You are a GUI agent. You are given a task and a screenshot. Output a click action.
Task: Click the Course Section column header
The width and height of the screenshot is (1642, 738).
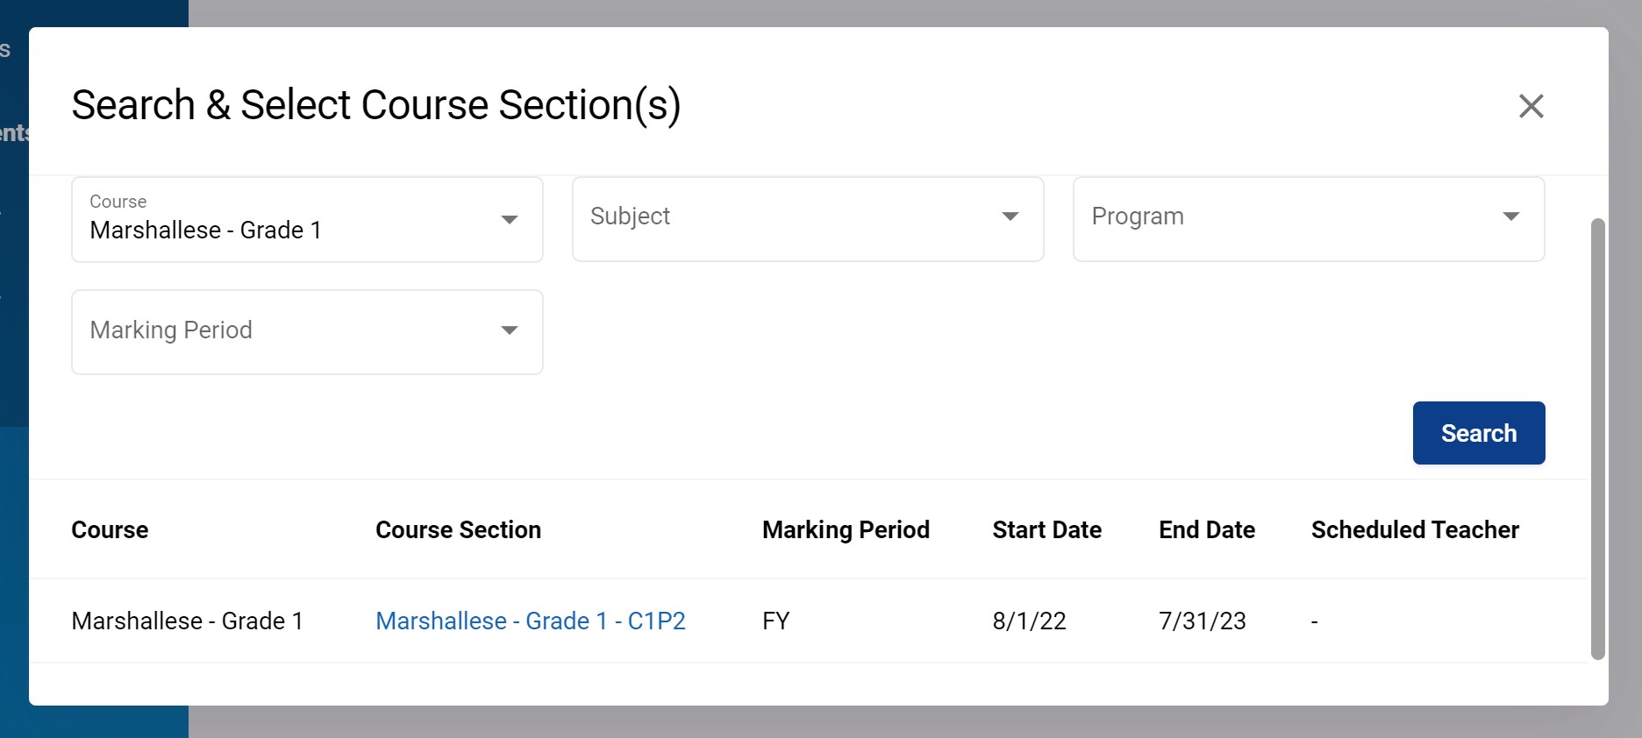point(458,530)
